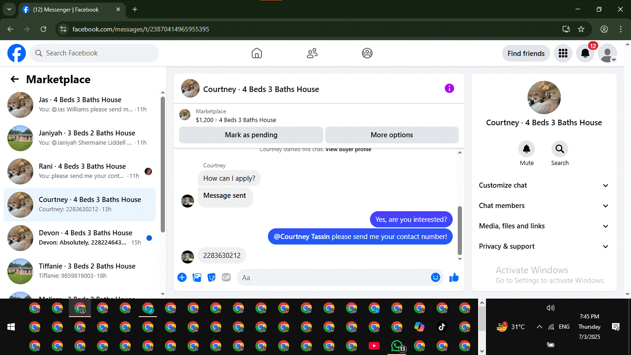Screen dimensions: 631x355
Task: Open the Facebook menu grid icon
Action: pos(563,53)
